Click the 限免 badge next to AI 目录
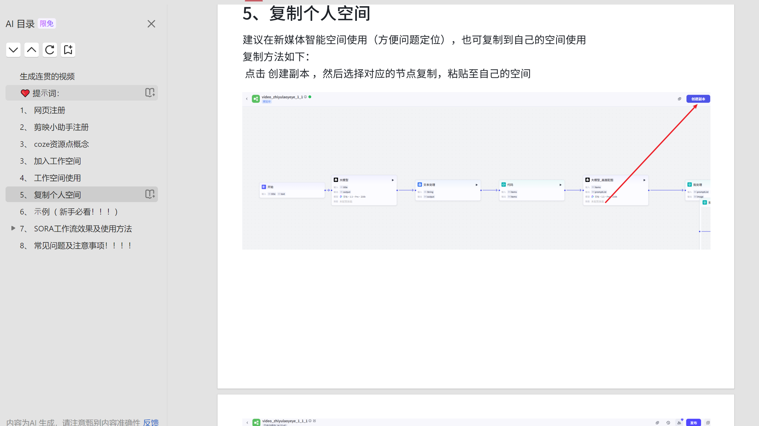The height and width of the screenshot is (426, 759). pos(46,23)
